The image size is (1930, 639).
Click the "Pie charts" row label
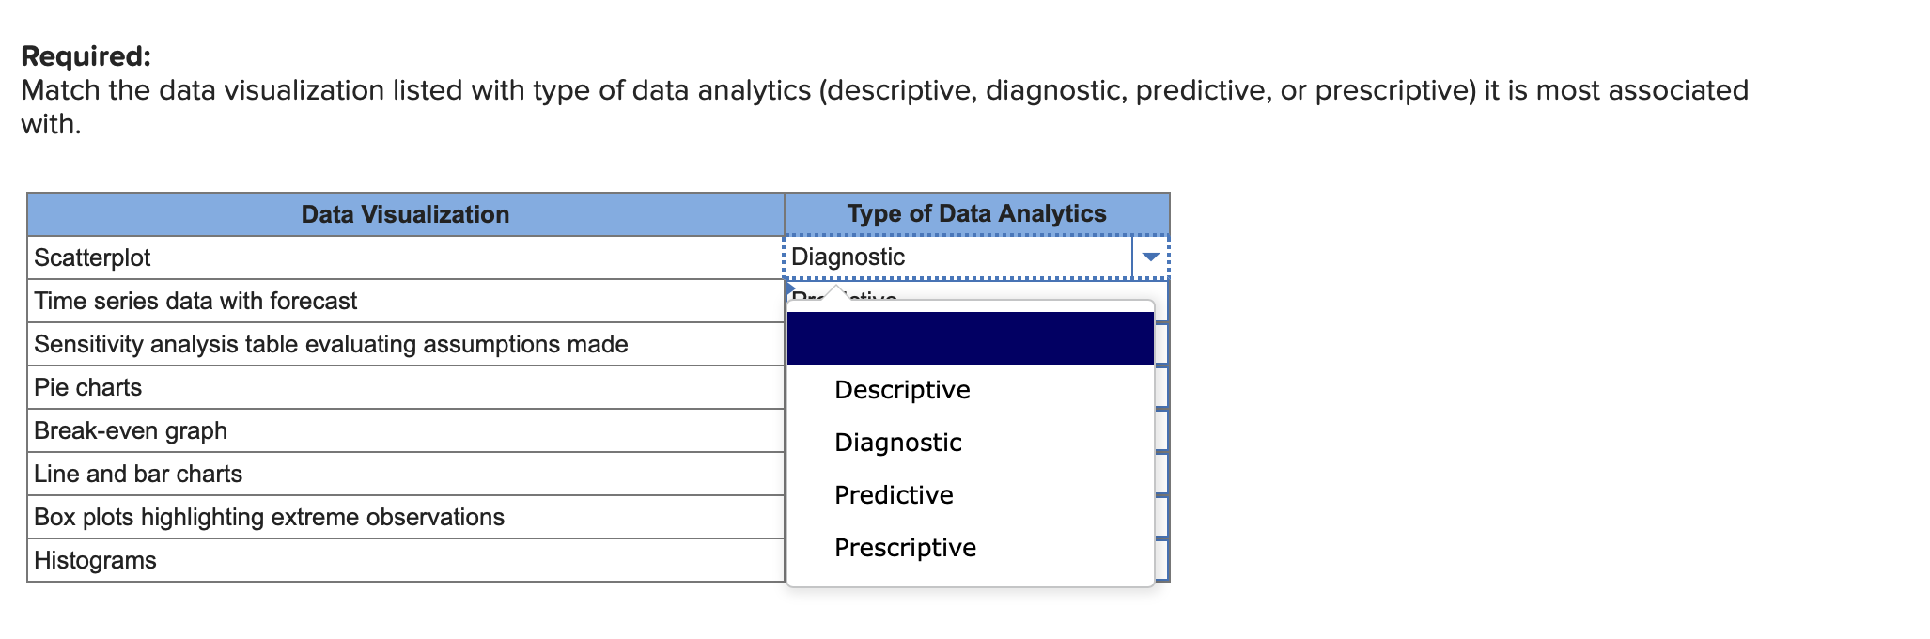89,387
